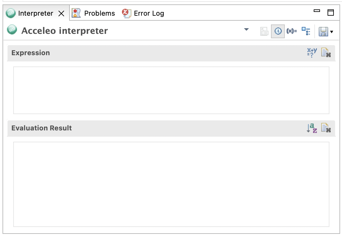Close the Interpreter tab
Screen dimensions: 342x237
61,13
